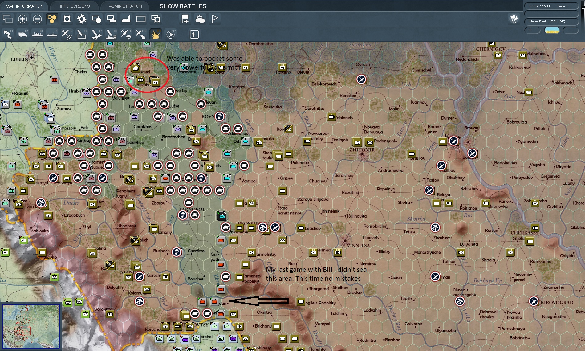Click the rectangle-with-unit-symbol icon
Viewport: 585px width, 351px height.
(156, 19)
